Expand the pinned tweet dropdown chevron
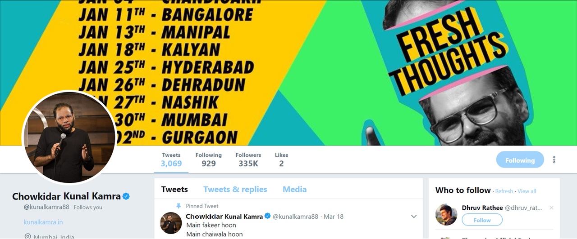This screenshot has height=239, width=577. (414, 217)
